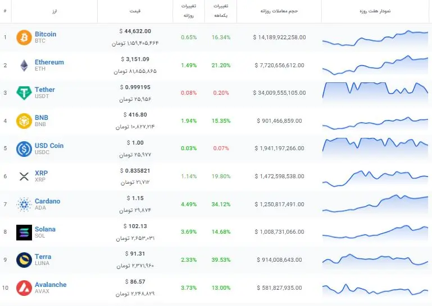This screenshot has width=432, height=306.
Task: Open the Avalanche name link
Action: coord(51,285)
